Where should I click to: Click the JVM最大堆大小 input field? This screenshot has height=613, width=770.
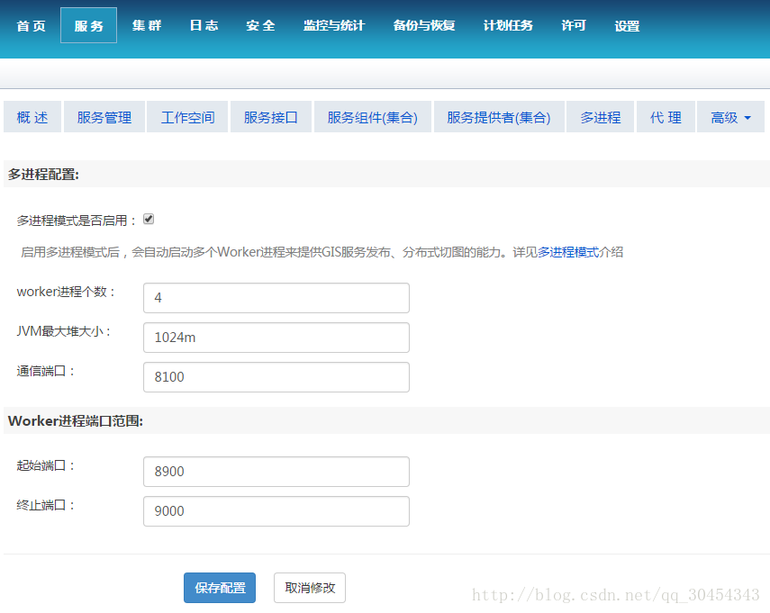click(276, 338)
